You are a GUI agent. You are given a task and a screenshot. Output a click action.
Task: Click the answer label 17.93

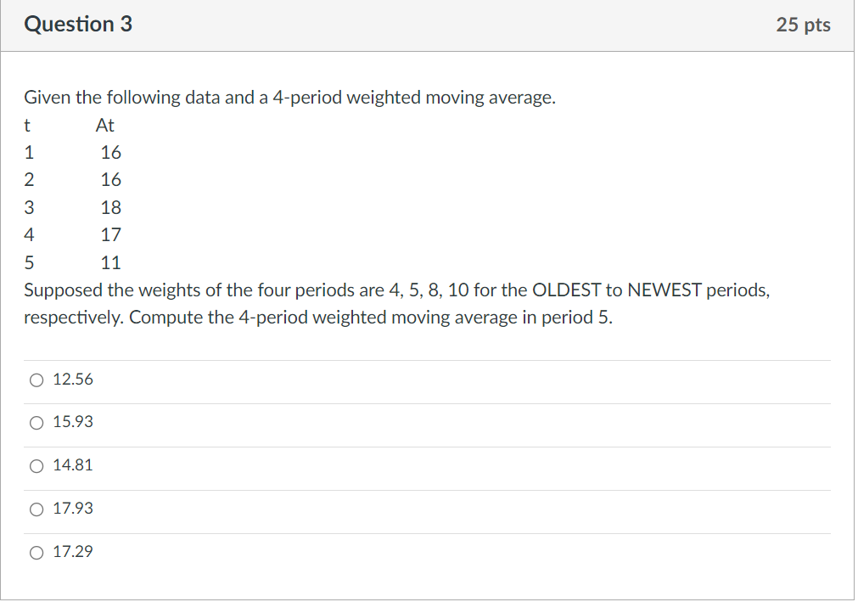coord(73,509)
